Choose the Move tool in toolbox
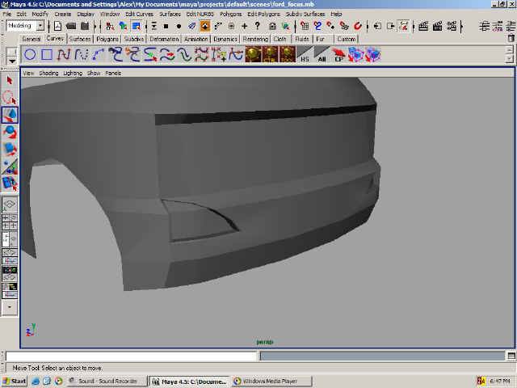The width and height of the screenshot is (517, 388). click(11, 116)
